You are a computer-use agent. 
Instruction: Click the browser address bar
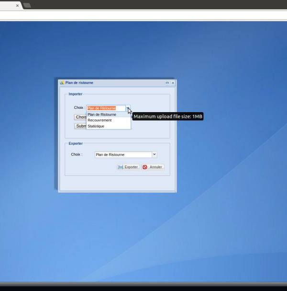[143, 15]
